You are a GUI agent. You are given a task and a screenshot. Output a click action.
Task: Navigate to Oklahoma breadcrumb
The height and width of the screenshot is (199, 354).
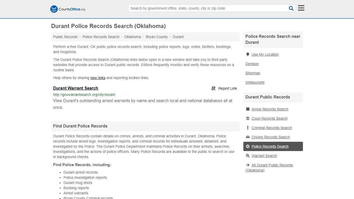tap(132, 37)
